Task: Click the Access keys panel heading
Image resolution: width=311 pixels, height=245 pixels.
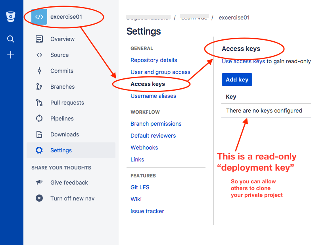Action: click(241, 49)
